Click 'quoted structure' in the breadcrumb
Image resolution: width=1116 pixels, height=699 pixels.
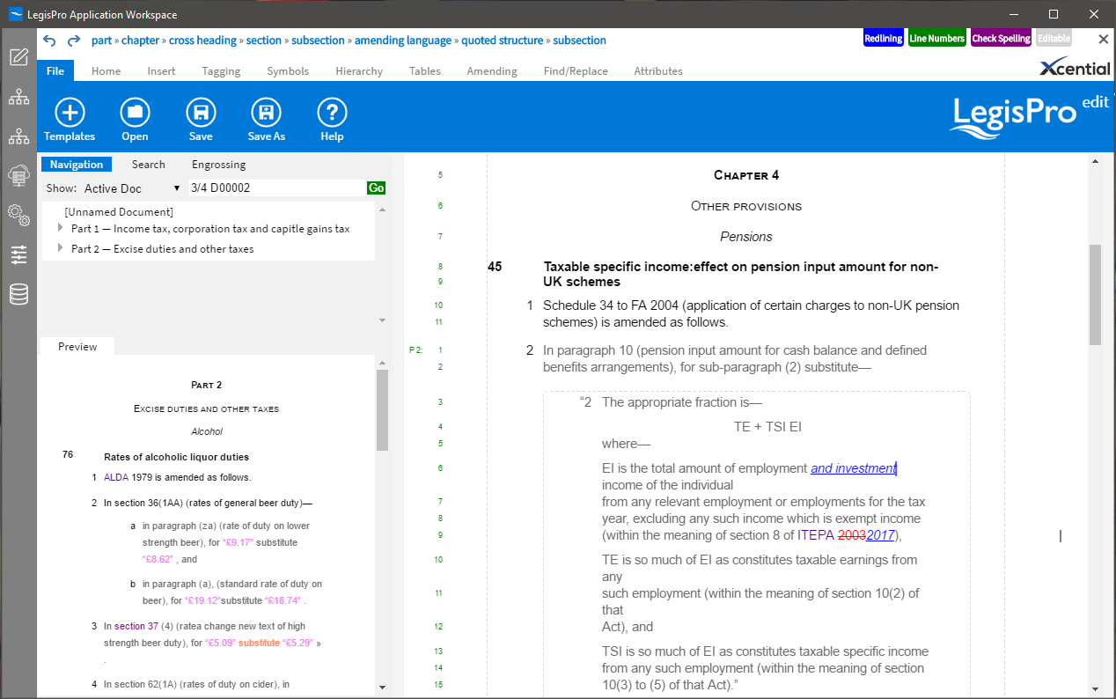[x=502, y=40]
